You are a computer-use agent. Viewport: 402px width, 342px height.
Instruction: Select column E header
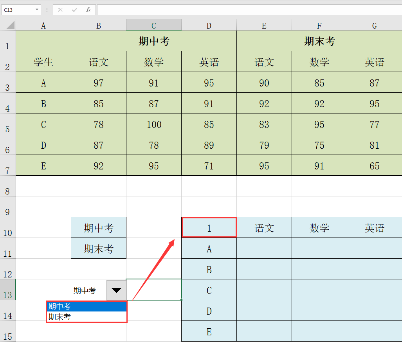(x=264, y=25)
